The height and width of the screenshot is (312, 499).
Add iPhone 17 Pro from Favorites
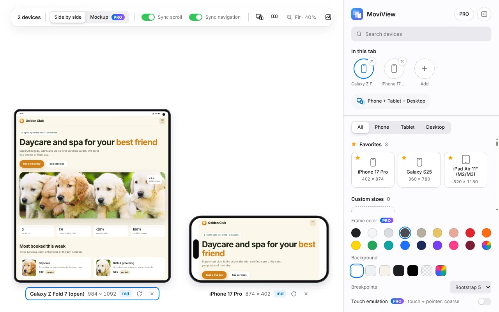373,170
